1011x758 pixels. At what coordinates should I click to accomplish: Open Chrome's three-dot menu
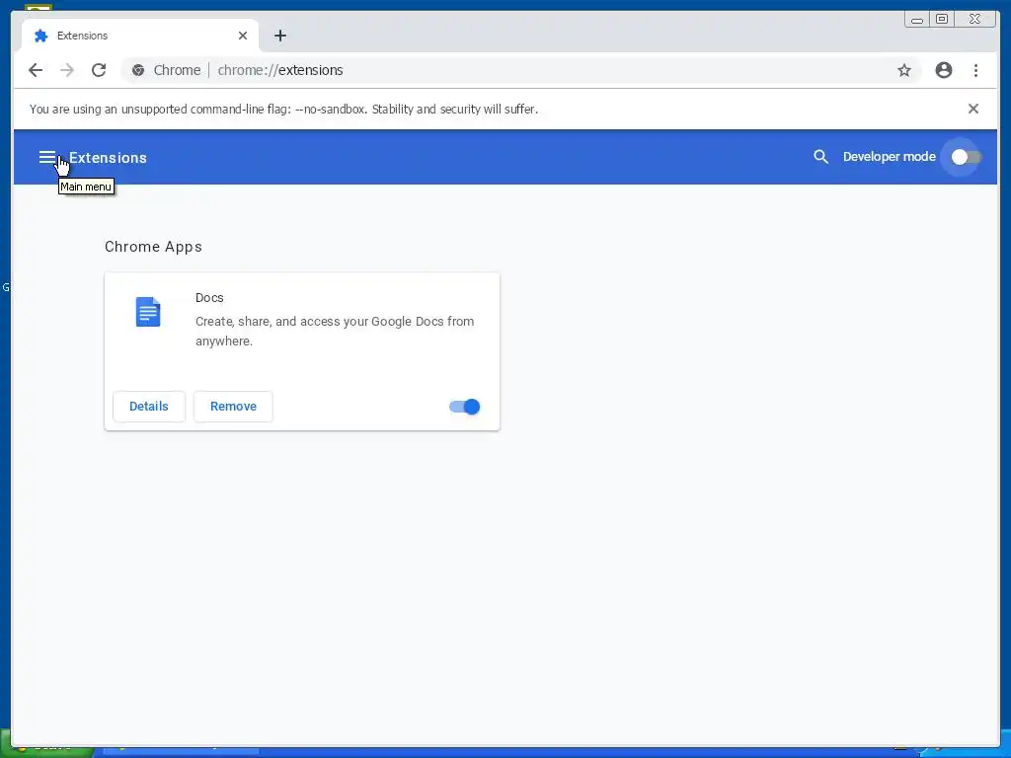[975, 70]
